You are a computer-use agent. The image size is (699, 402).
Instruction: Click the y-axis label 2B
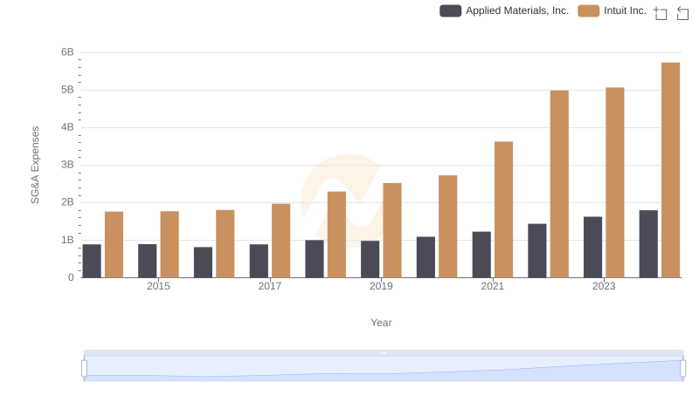pos(67,202)
